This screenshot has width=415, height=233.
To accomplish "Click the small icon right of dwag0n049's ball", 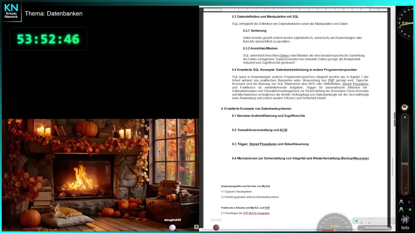I will coord(196,227).
